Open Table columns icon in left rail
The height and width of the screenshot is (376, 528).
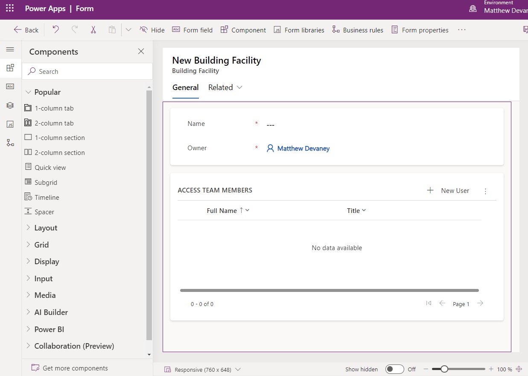click(10, 87)
